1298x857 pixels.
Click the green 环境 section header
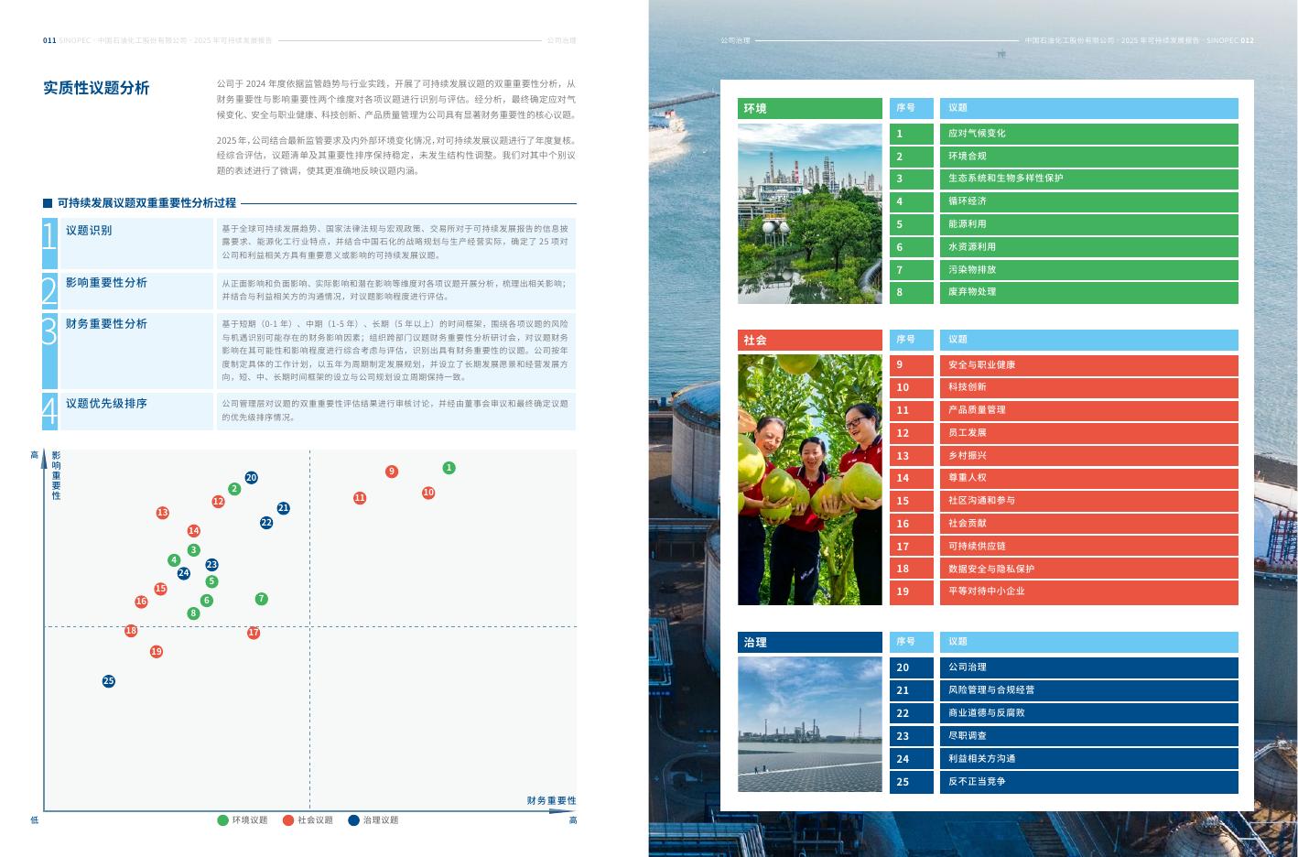point(810,108)
